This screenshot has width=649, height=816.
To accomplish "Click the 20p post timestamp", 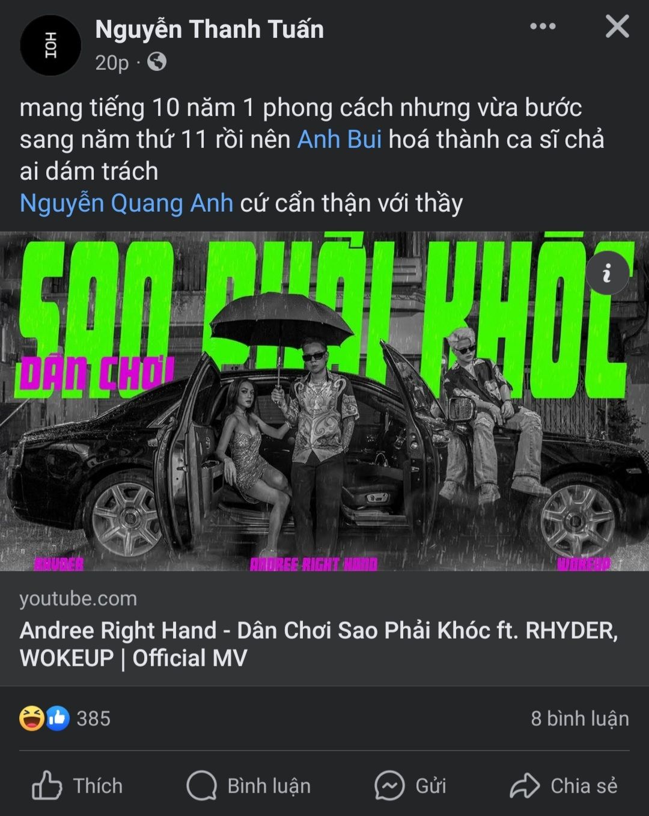I will pyautogui.click(x=112, y=62).
